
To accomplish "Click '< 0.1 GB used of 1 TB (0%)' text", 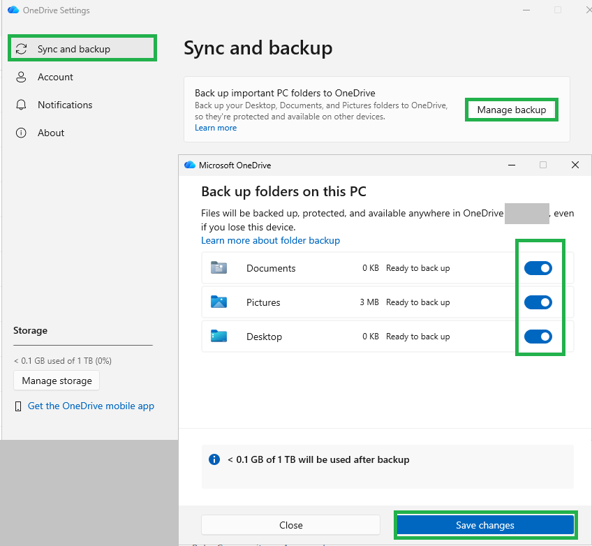I will click(63, 361).
